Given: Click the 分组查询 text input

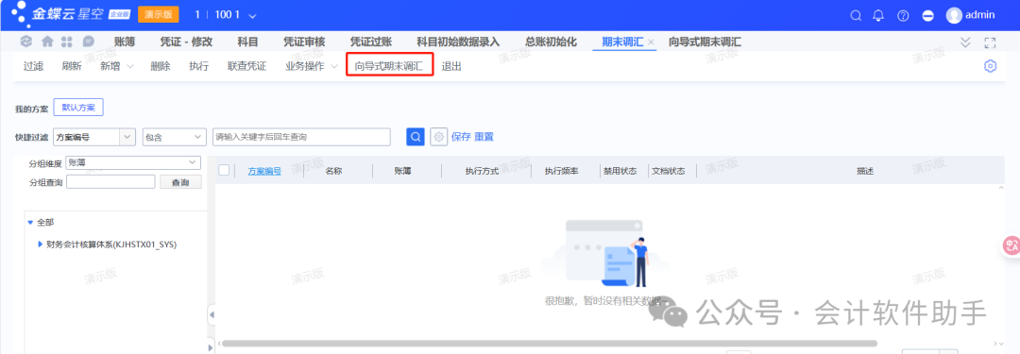Looking at the screenshot, I should pyautogui.click(x=110, y=182).
